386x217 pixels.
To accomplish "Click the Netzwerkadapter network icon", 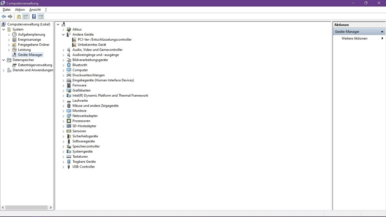I will pos(69,116).
